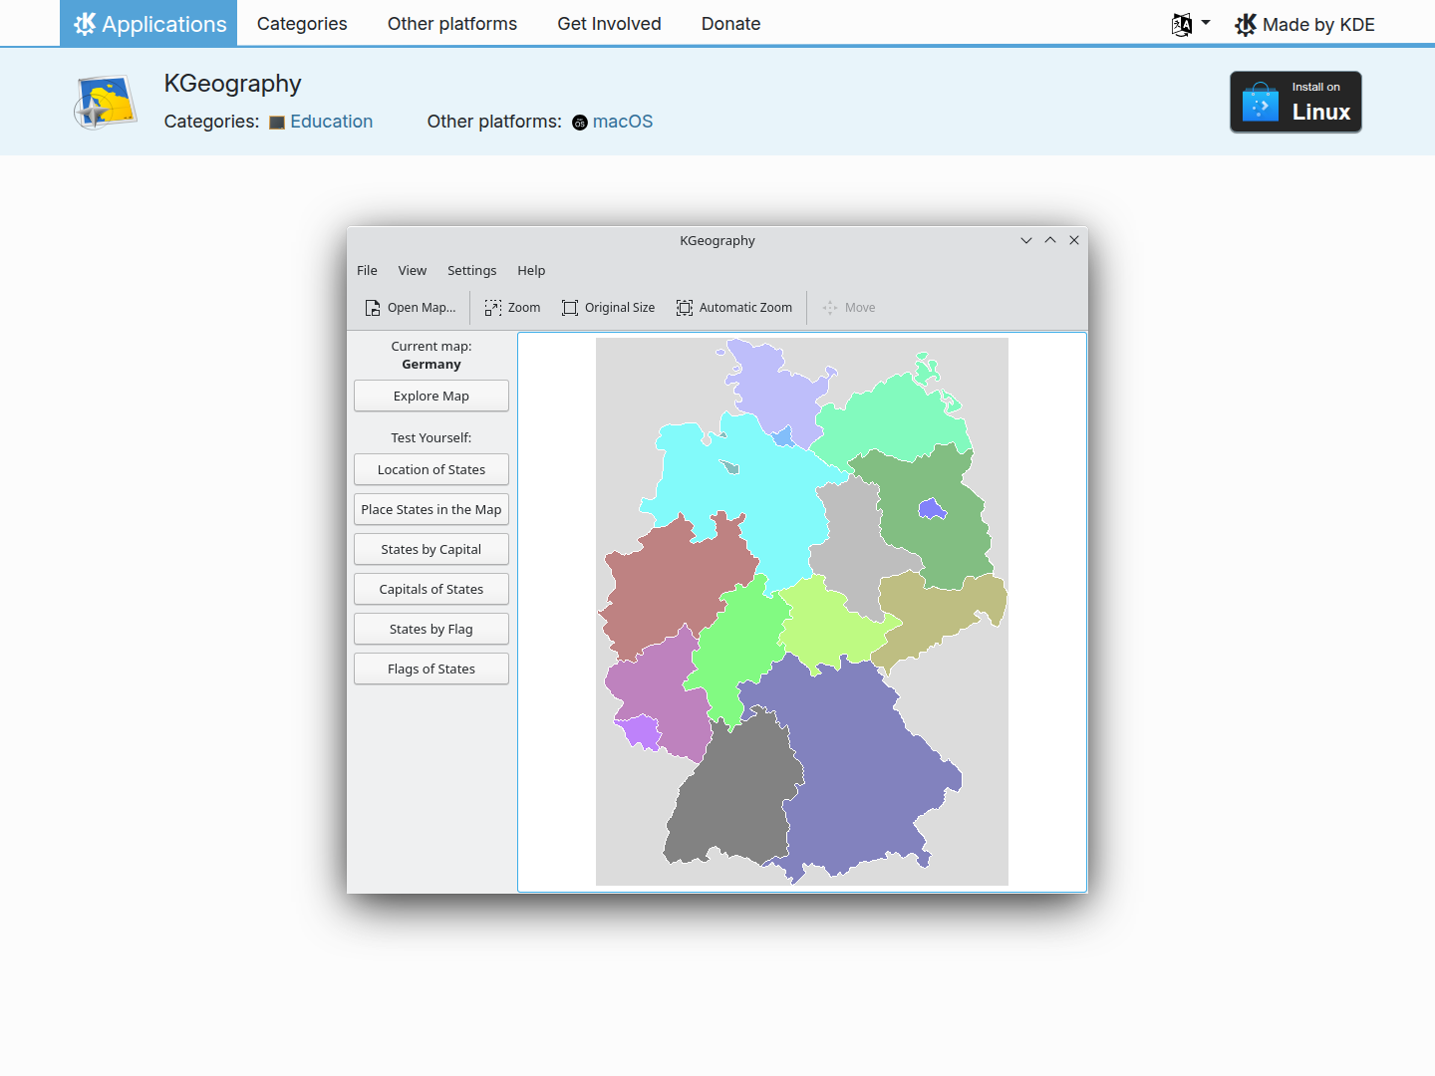1435x1076 pixels.
Task: Start the States by Flag test
Action: pos(431,629)
